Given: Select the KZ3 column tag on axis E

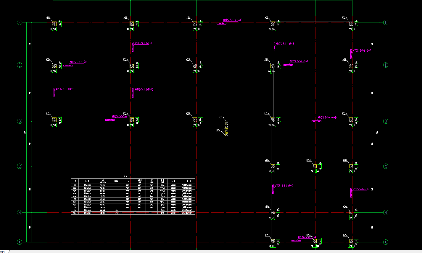Looking at the screenshot, I should click(x=266, y=60).
